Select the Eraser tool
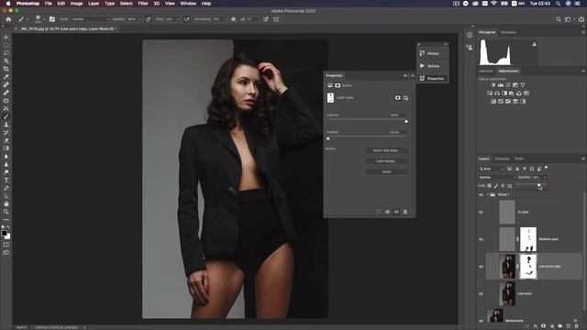This screenshot has height=330, width=587. click(6, 140)
